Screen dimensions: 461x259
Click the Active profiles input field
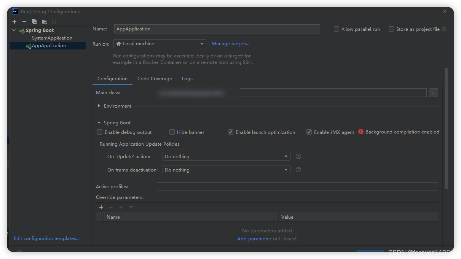pos(297,186)
